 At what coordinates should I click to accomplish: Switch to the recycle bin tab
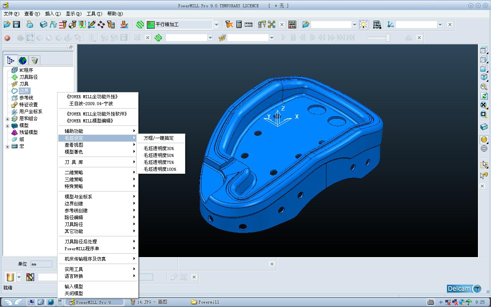coord(34,60)
